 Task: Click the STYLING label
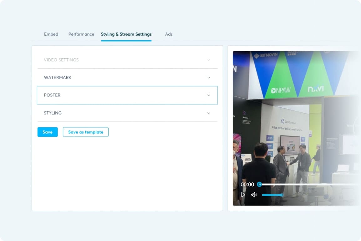click(x=53, y=113)
